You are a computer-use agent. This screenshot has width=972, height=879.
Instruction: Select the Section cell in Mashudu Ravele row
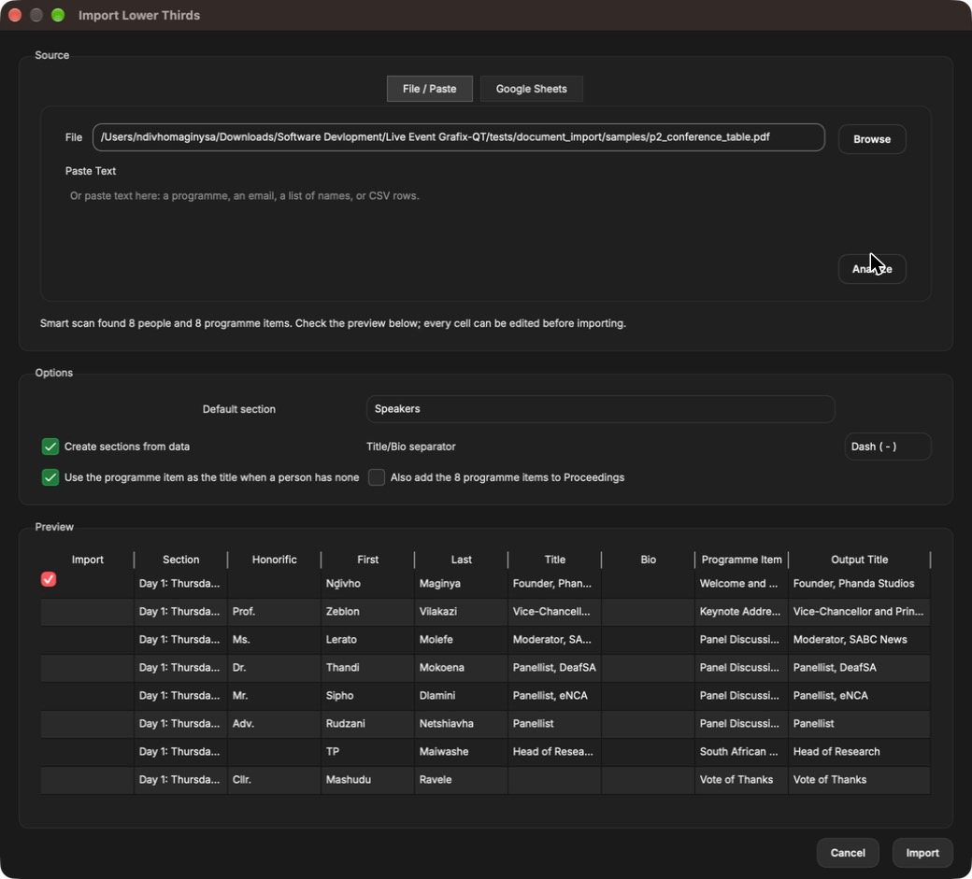pyautogui.click(x=181, y=779)
